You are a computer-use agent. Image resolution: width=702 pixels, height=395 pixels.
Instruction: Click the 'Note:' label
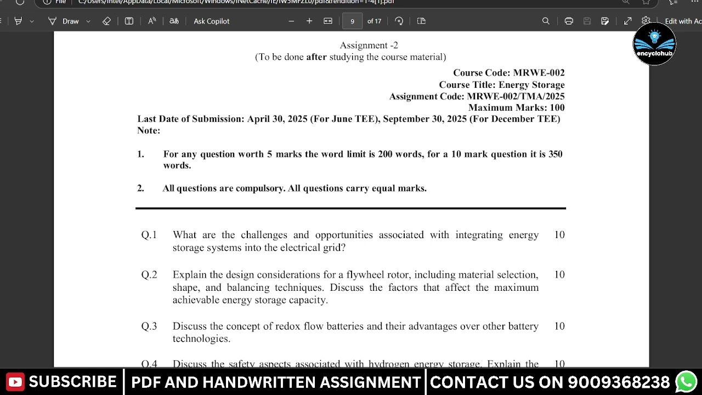pyautogui.click(x=149, y=130)
